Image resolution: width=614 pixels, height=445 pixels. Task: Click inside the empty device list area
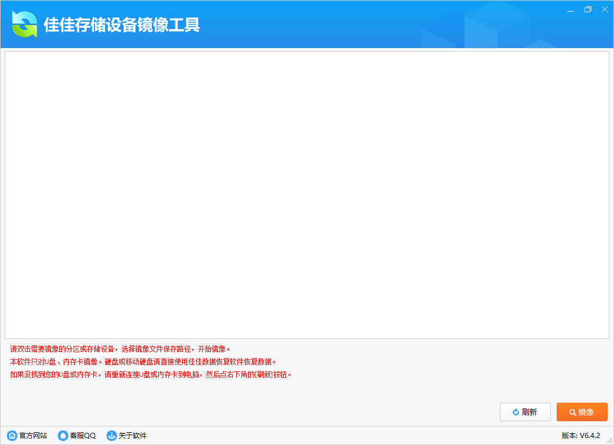tap(307, 195)
